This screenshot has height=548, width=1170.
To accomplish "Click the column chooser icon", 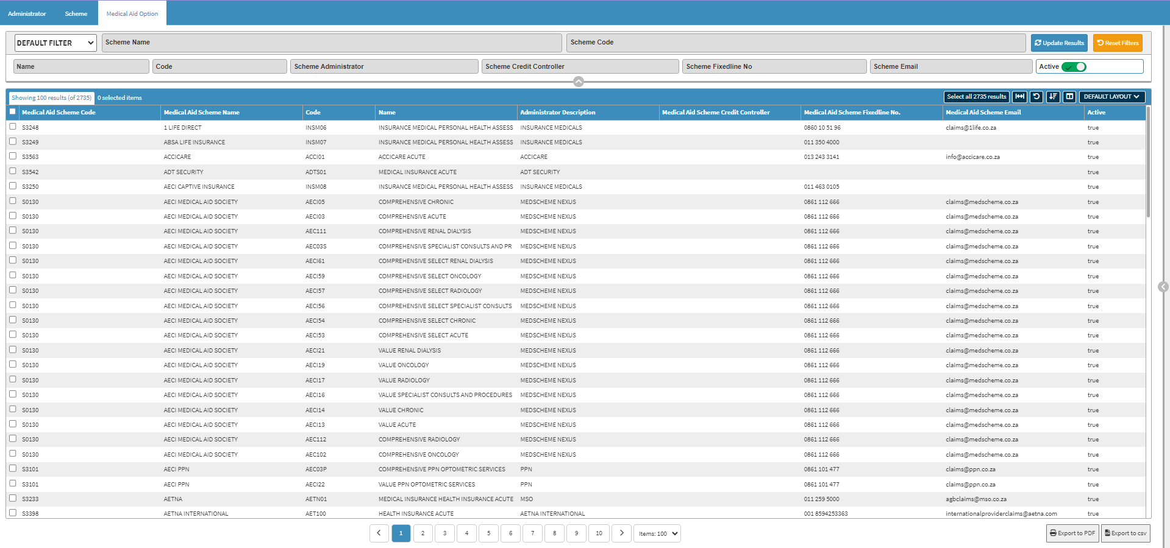I will (1069, 97).
